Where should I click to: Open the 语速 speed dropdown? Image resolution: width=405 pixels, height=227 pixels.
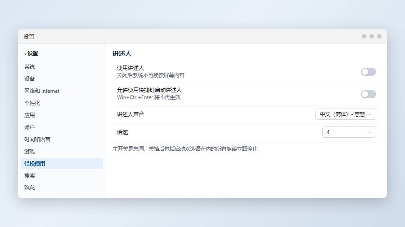pos(349,132)
